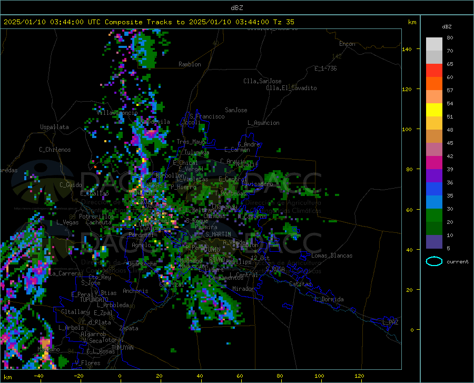The width and height of the screenshot is (474, 383).
Task: Click the 'Encon' place label
Action: [347, 44]
